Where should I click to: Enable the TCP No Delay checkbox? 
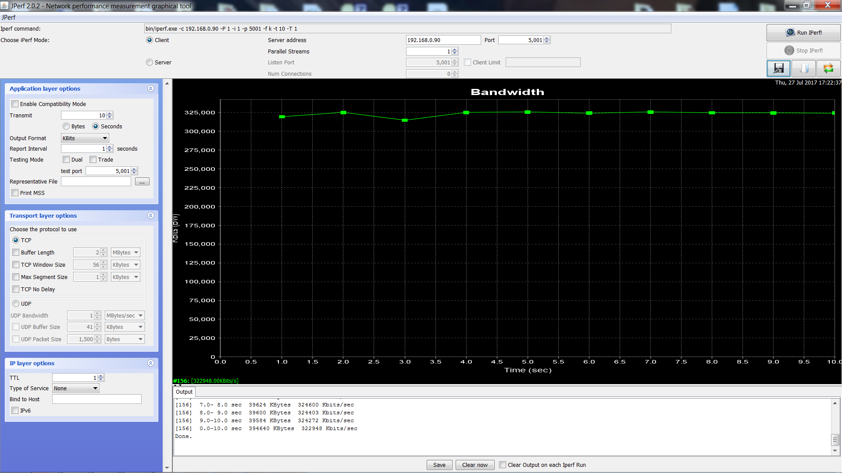pyautogui.click(x=16, y=289)
